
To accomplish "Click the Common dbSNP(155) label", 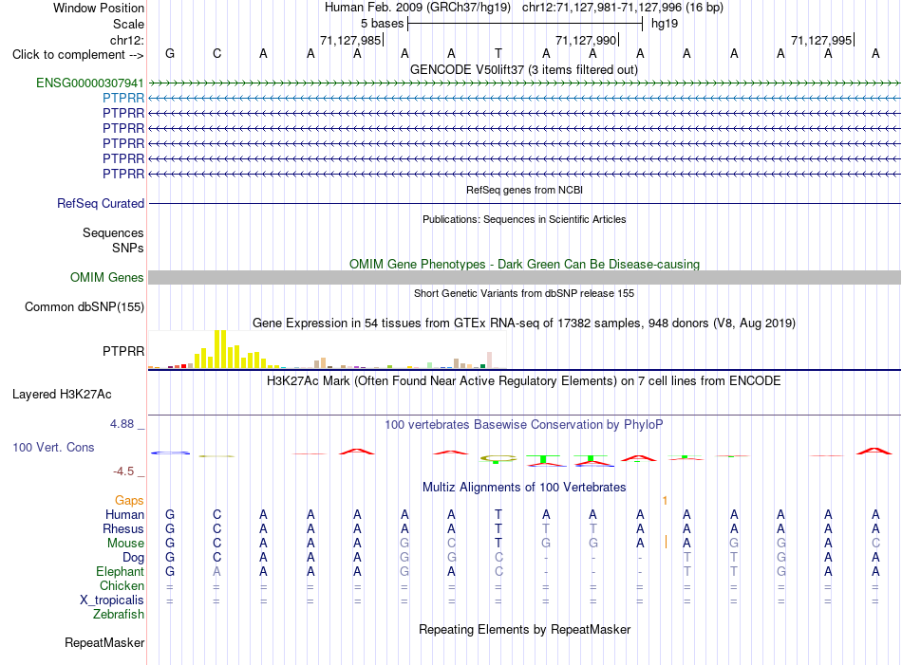I will (x=84, y=307).
